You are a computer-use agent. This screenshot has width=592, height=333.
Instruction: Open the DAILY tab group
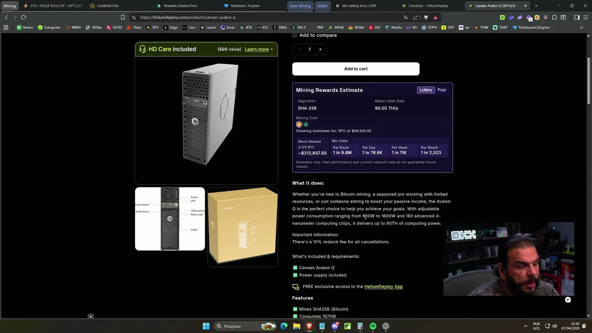coord(322,6)
